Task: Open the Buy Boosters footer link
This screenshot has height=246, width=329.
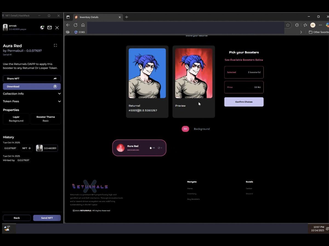Action: coord(193,199)
